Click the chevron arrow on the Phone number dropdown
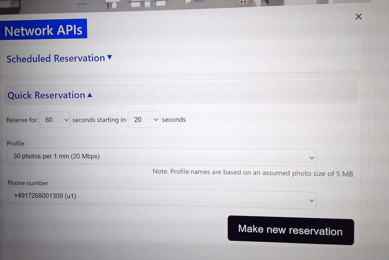The image size is (389, 260). coord(311,200)
